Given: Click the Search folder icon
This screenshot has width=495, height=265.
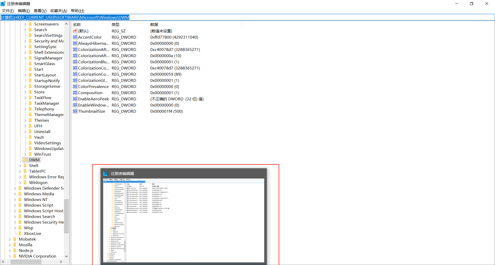Looking at the screenshot, I should pyautogui.click(x=30, y=30).
